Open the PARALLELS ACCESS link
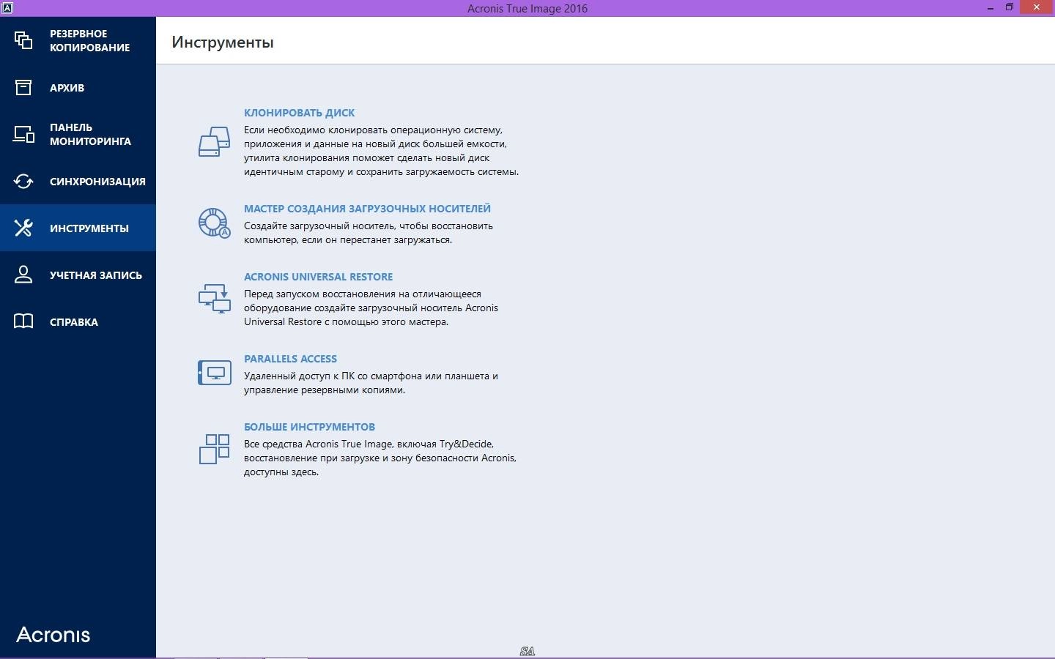Image resolution: width=1055 pixels, height=659 pixels. pyautogui.click(x=290, y=359)
